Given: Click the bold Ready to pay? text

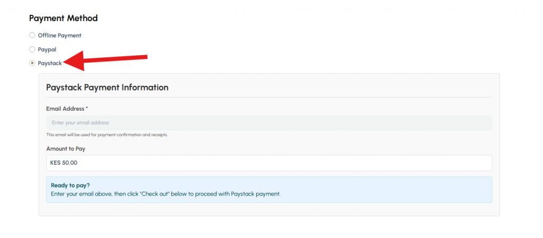Looking at the screenshot, I should point(71,186).
